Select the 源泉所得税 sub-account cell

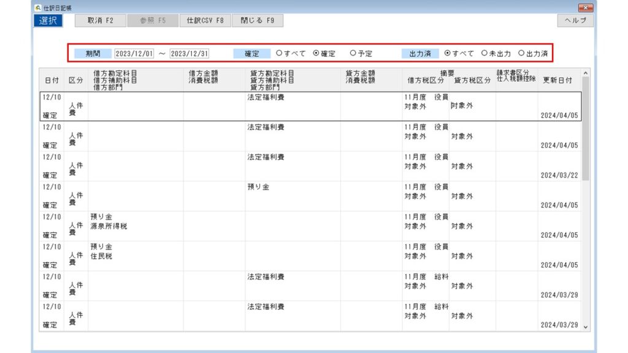pyautogui.click(x=109, y=226)
